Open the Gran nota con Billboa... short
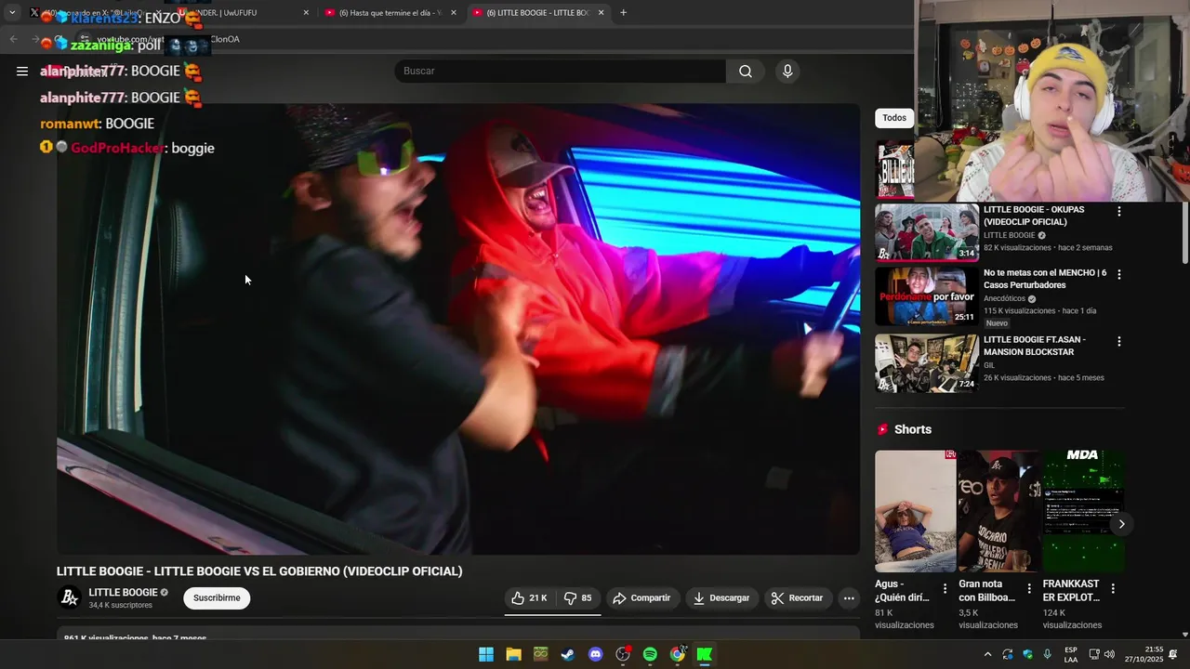Screen dimensions: 1190x669 pos(998,511)
